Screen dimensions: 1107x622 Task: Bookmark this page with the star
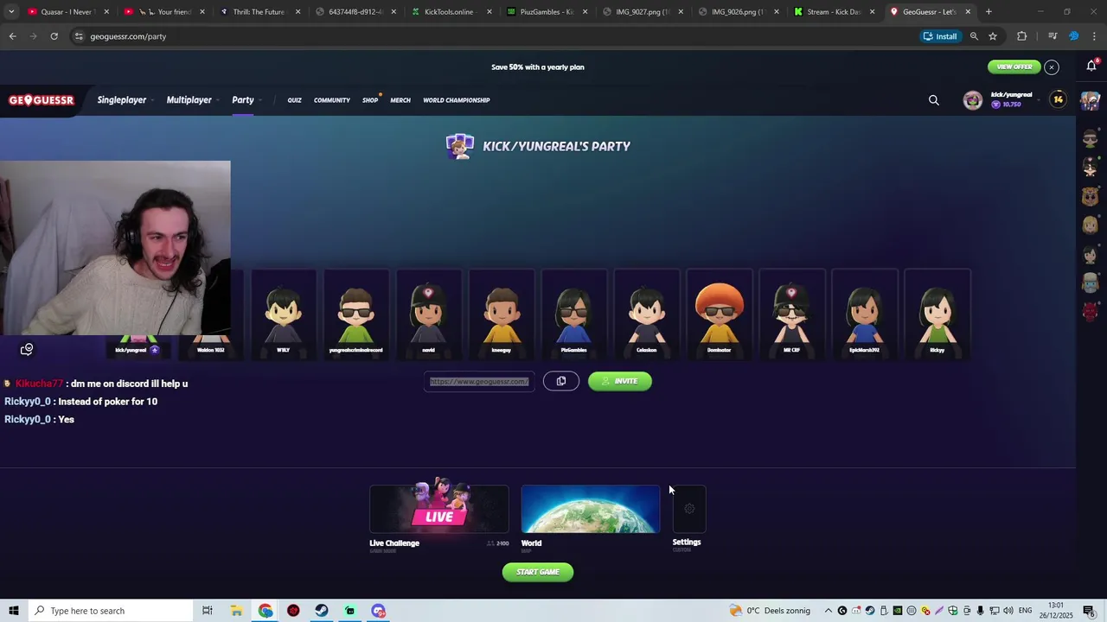tap(993, 36)
